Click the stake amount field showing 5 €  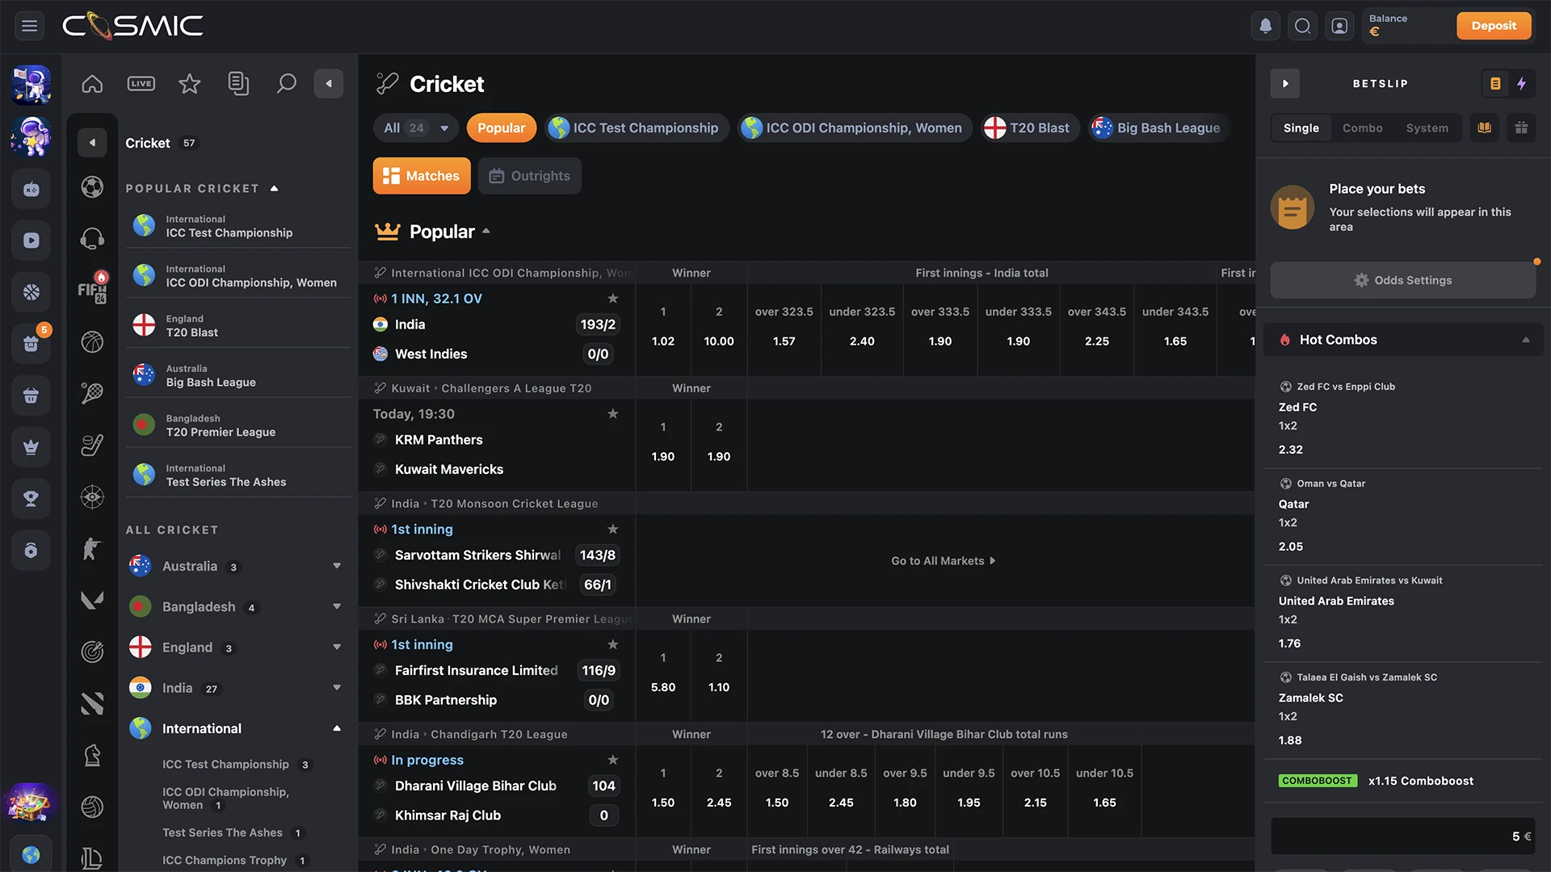1403,836
